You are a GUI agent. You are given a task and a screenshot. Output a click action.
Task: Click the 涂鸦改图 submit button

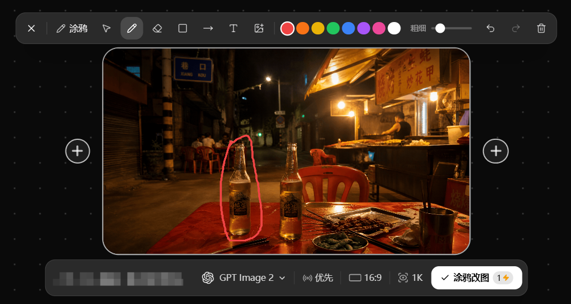[x=477, y=278]
